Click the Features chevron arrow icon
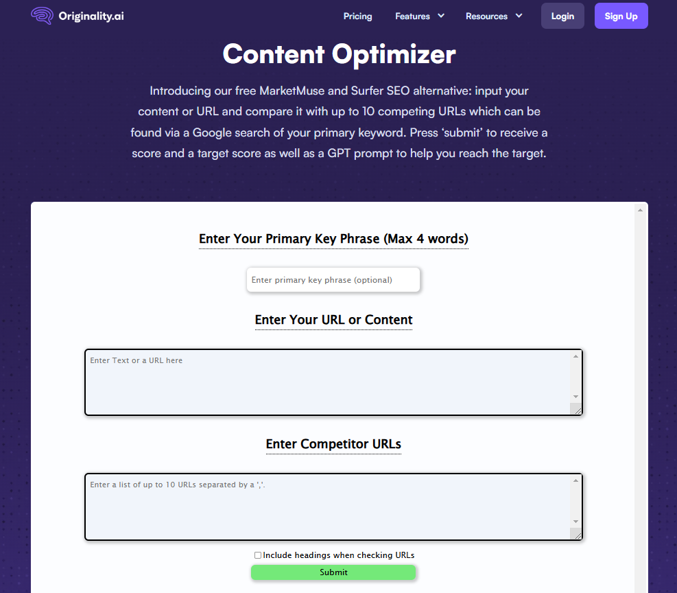677x593 pixels. click(x=440, y=16)
